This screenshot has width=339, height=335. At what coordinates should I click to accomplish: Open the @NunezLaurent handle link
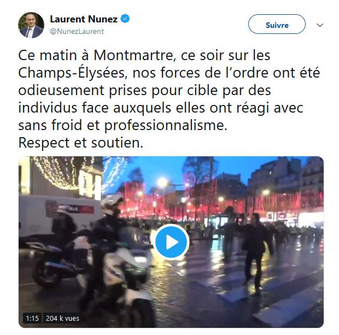point(77,31)
